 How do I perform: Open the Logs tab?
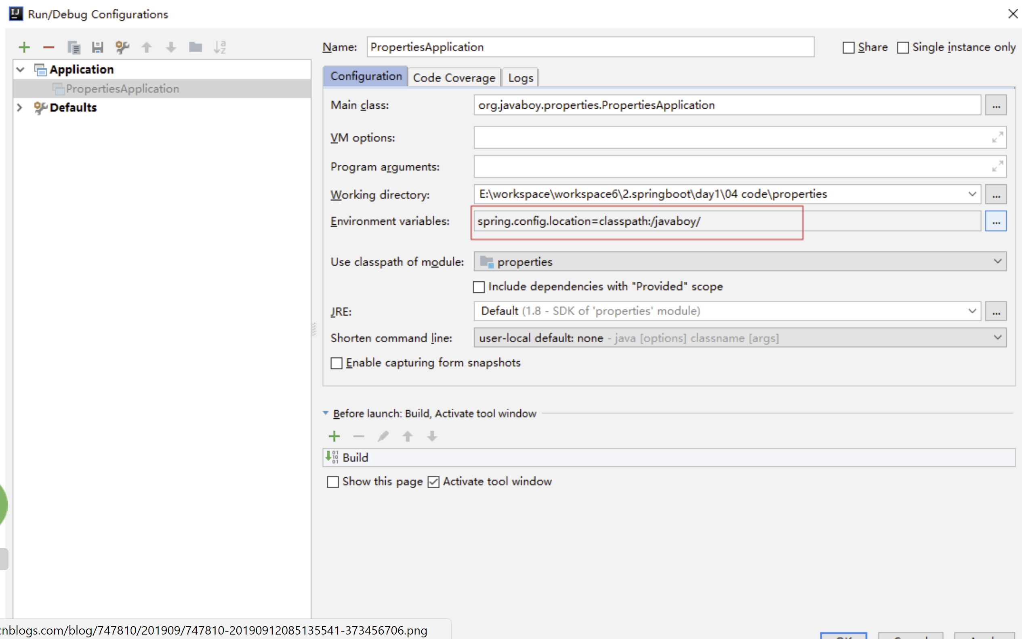(520, 77)
